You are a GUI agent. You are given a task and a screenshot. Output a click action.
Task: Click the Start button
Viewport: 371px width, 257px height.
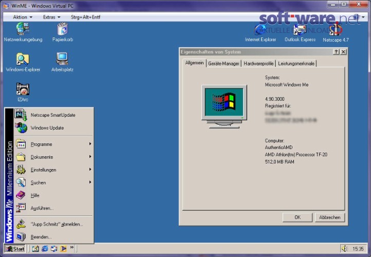[x=15, y=249]
